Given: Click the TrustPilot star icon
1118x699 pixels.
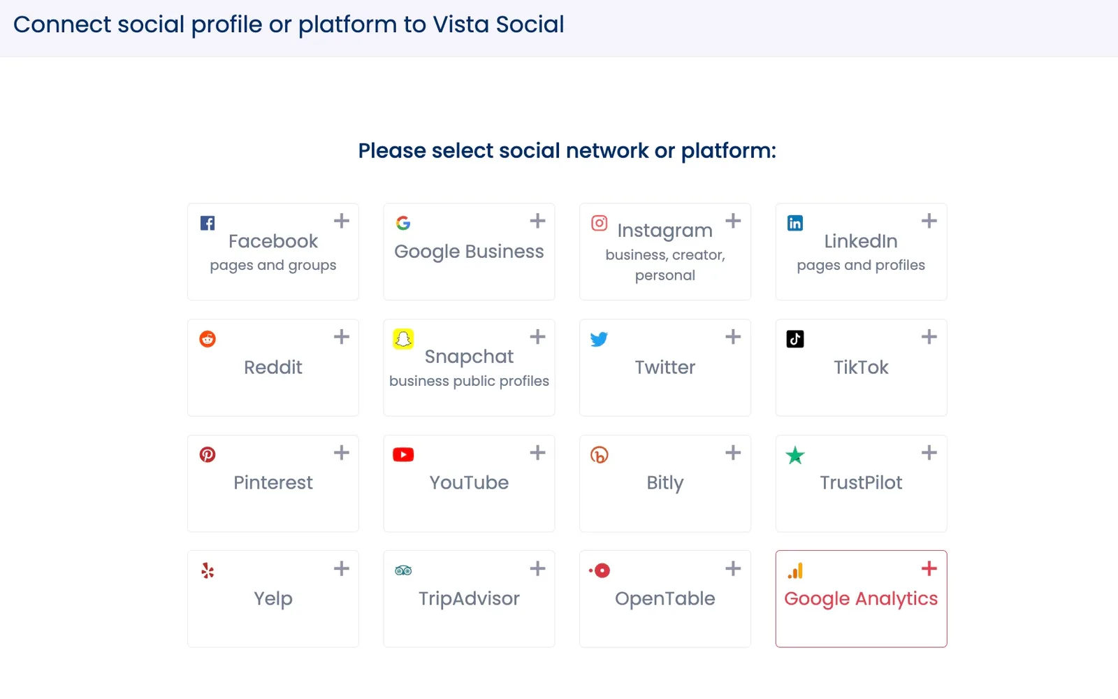Looking at the screenshot, I should point(795,454).
